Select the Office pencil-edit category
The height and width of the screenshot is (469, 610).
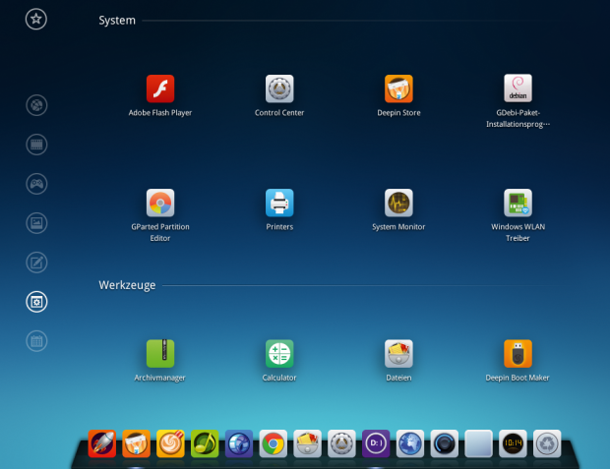coord(36,263)
